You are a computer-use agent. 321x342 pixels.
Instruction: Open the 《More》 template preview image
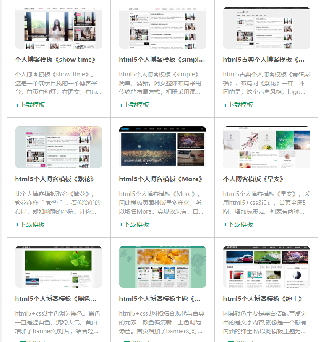coord(162,147)
